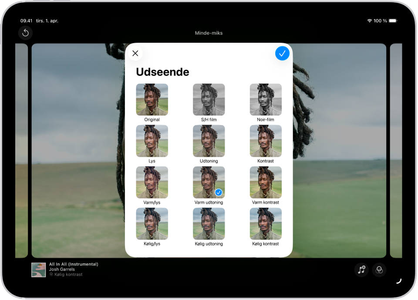Select the Varm/lys look
Screen dimensions: 418x300
pyautogui.click(x=152, y=182)
